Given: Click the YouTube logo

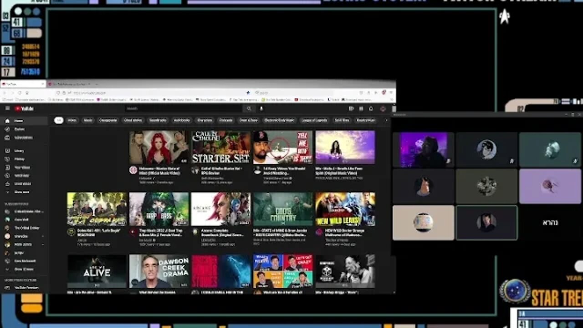Looking at the screenshot, I should pyautogui.click(x=24, y=108).
